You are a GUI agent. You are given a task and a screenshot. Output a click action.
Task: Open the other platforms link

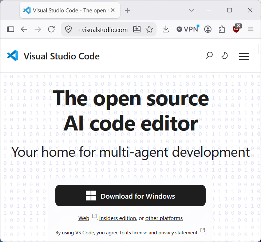[164, 218]
